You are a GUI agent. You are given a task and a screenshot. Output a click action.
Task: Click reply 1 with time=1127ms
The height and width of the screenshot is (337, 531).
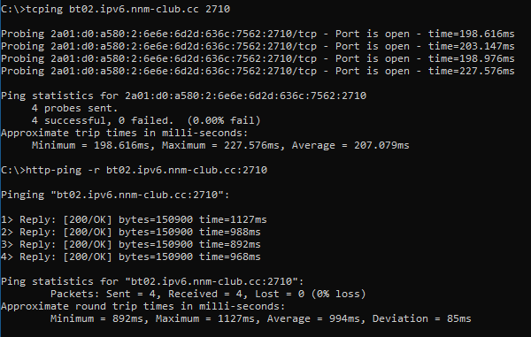[x=134, y=220]
